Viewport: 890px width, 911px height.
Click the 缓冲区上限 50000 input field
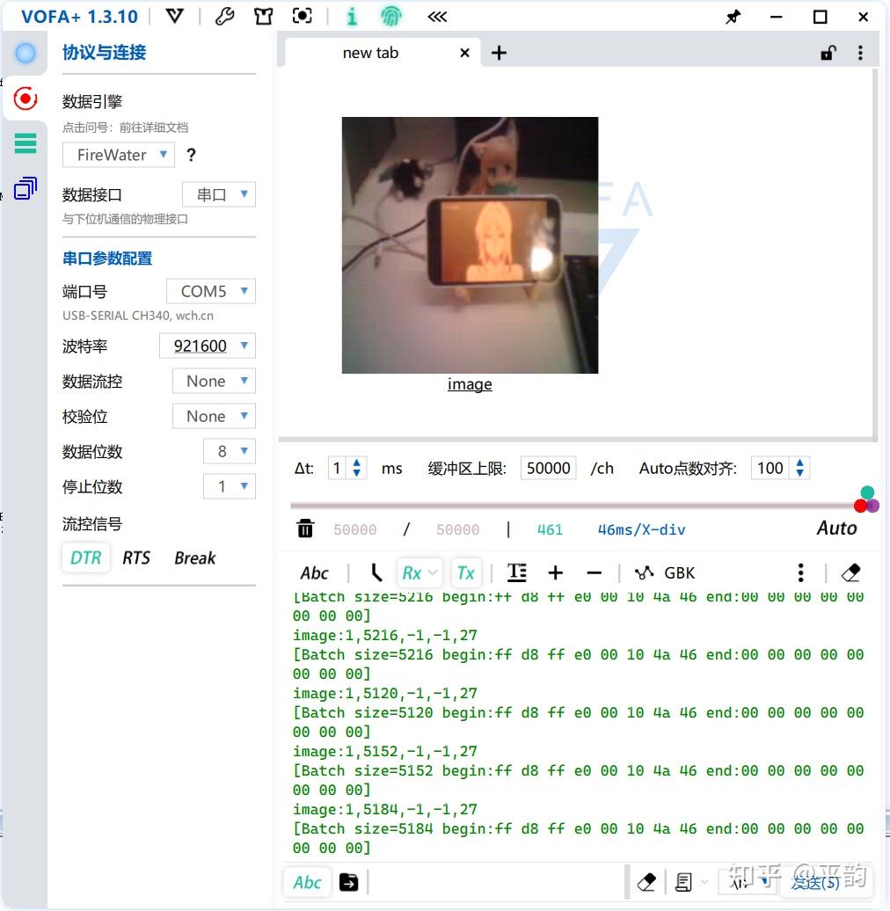pos(548,469)
